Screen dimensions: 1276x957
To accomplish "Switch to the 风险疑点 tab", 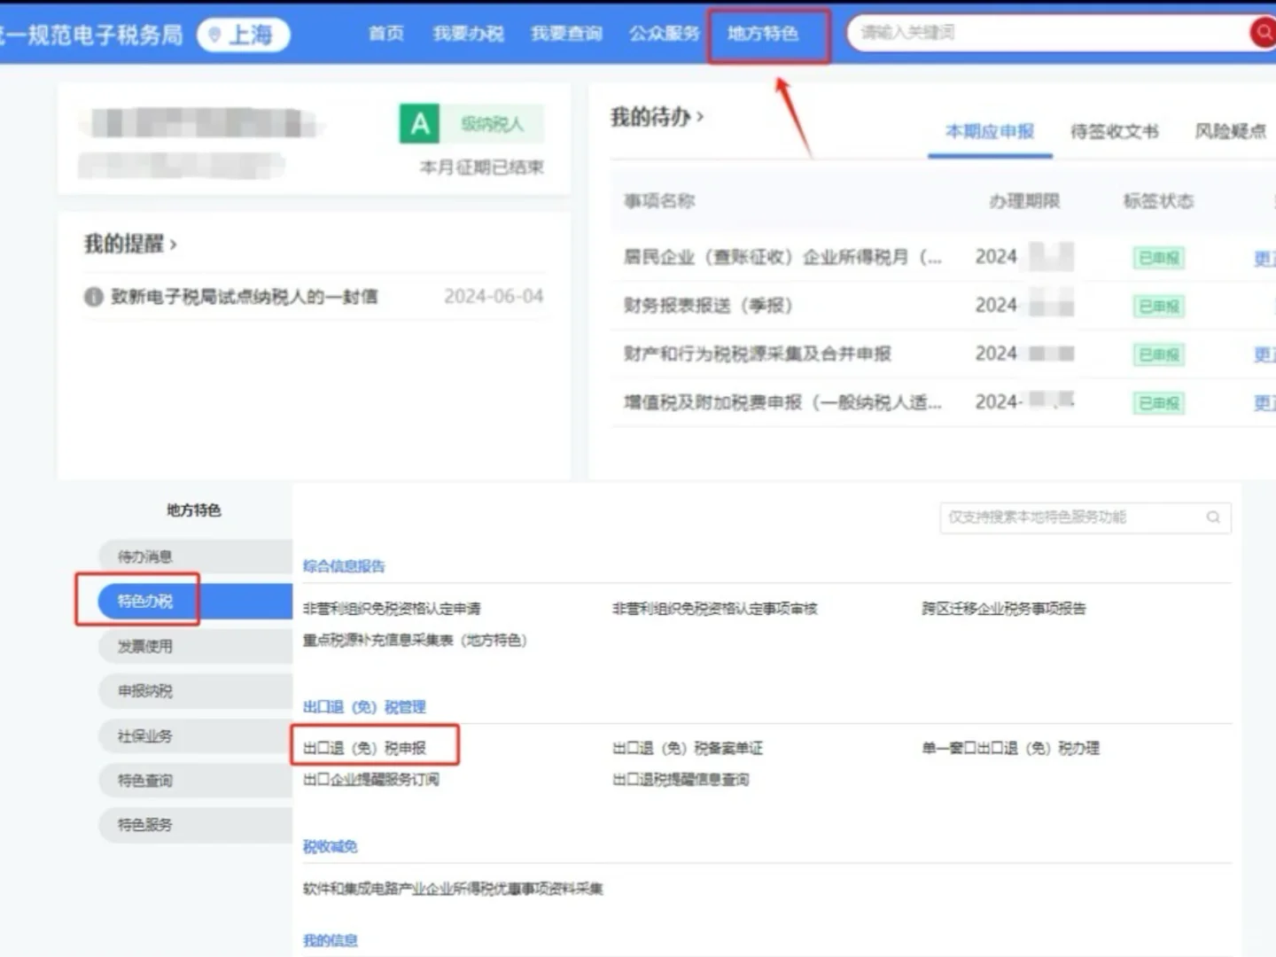I will (1230, 131).
